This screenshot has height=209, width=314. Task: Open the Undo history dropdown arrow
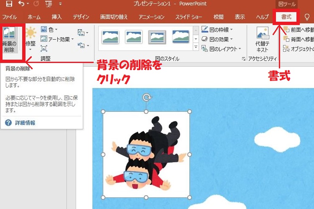pos(28,4)
